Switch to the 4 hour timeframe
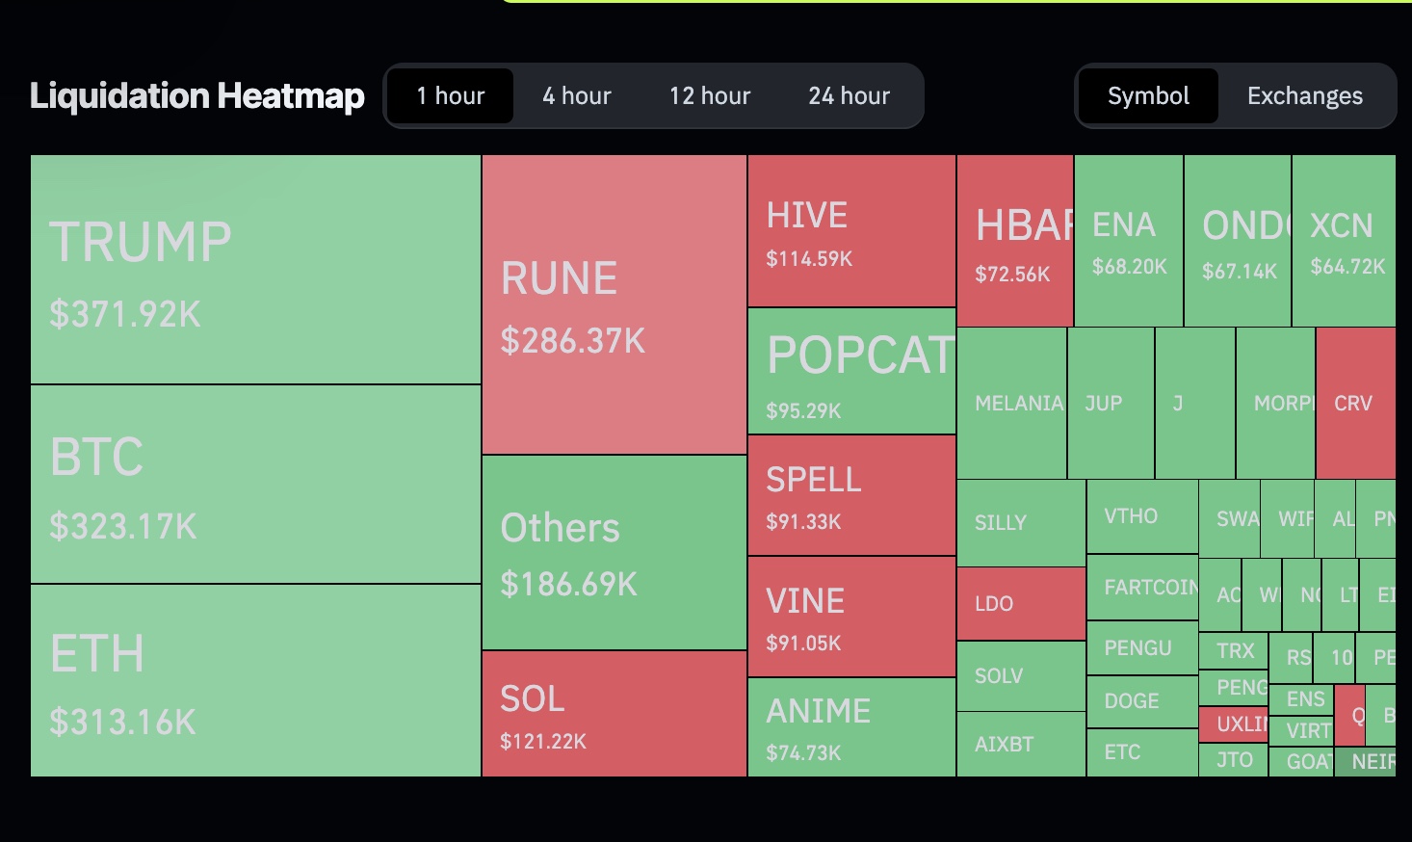The image size is (1412, 842). pos(576,95)
